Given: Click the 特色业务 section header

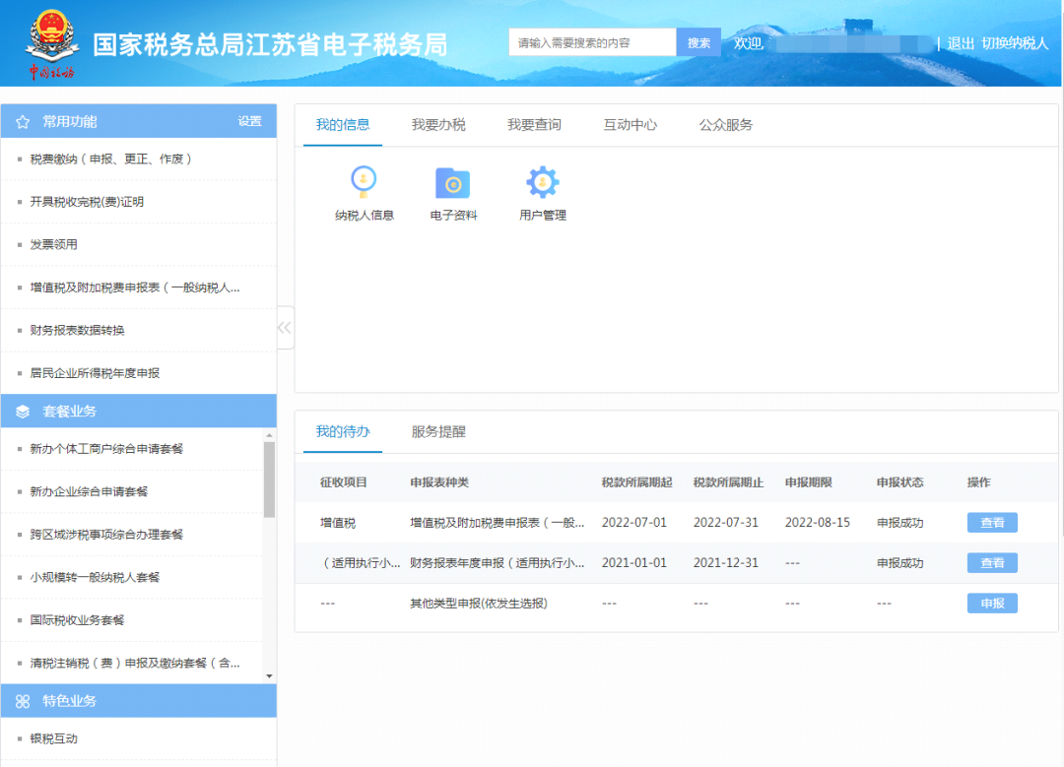Looking at the screenshot, I should tap(139, 701).
